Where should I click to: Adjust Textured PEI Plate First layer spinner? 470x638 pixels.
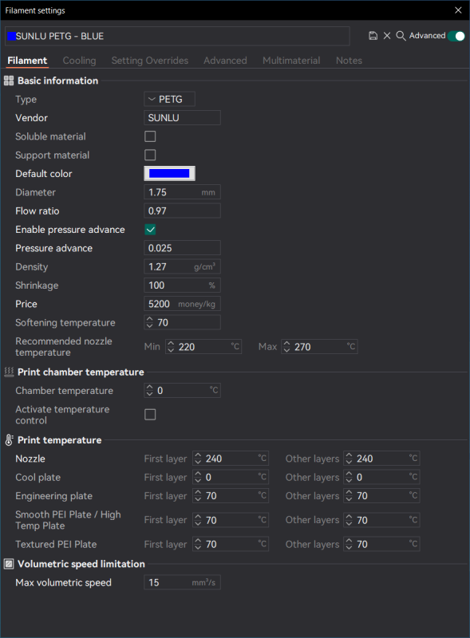[x=198, y=545]
